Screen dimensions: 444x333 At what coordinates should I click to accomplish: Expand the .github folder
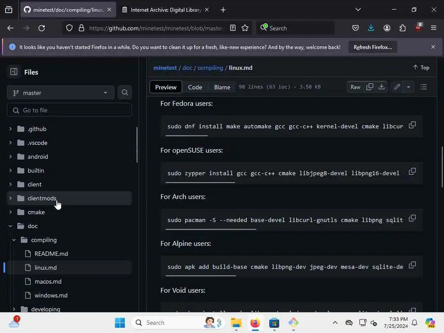(10, 129)
